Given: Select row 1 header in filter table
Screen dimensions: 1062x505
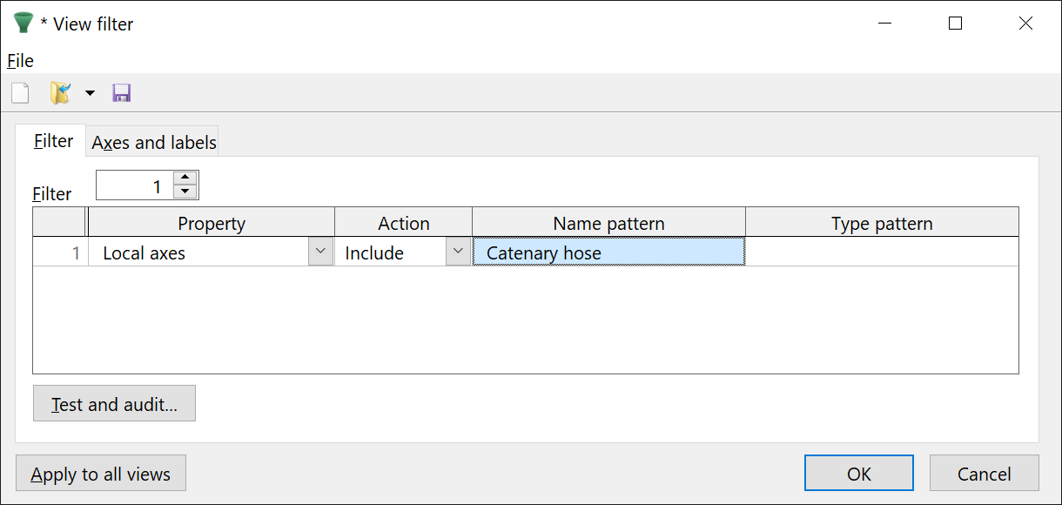Looking at the screenshot, I should point(59,252).
